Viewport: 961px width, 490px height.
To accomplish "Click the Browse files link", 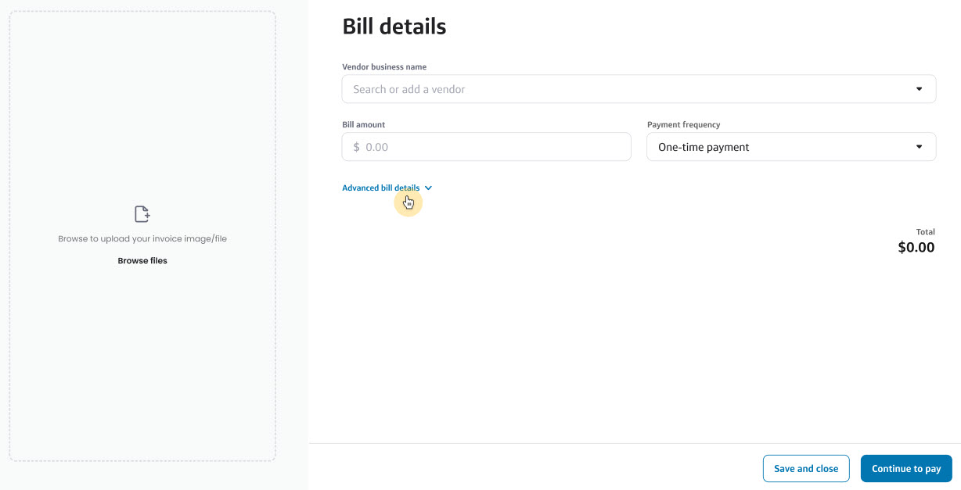I will coord(142,260).
